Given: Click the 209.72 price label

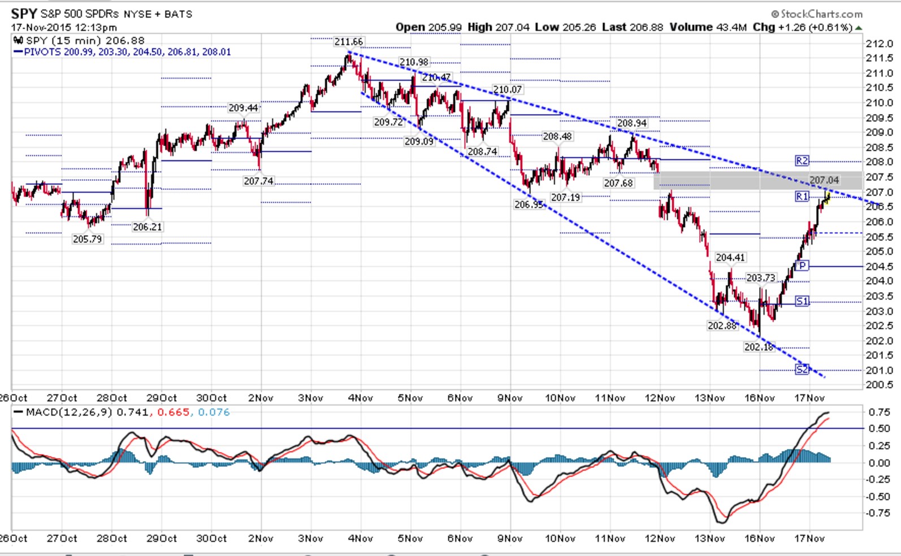Looking at the screenshot, I should (x=389, y=122).
